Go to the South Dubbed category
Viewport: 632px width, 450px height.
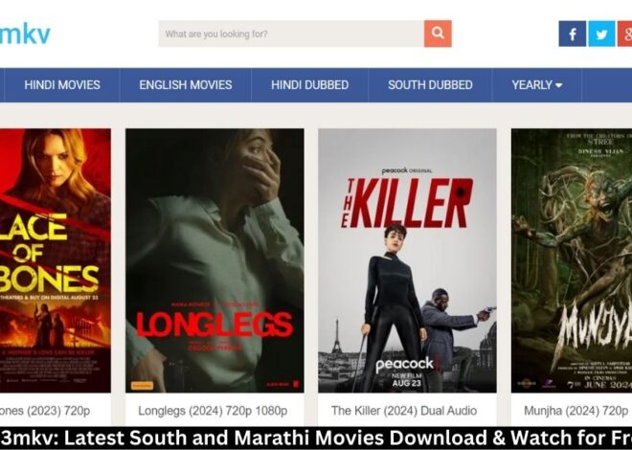(430, 85)
